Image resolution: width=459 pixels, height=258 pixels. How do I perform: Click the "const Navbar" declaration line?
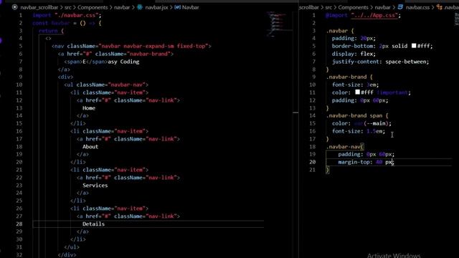(67, 23)
